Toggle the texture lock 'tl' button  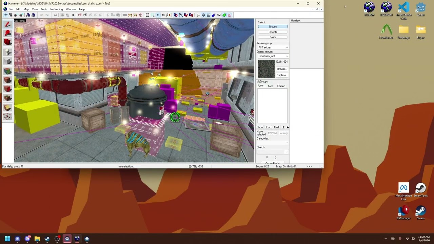(158, 15)
